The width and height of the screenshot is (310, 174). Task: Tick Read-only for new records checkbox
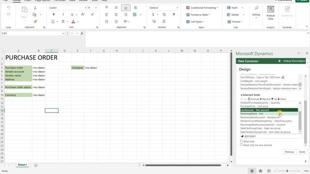coord(241,145)
